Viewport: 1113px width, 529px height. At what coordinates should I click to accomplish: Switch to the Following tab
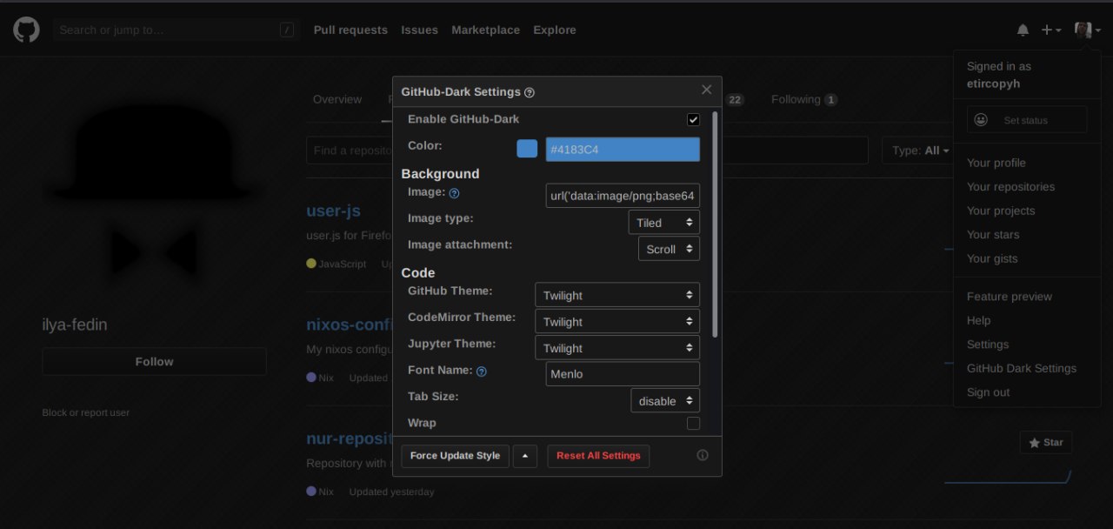point(804,99)
